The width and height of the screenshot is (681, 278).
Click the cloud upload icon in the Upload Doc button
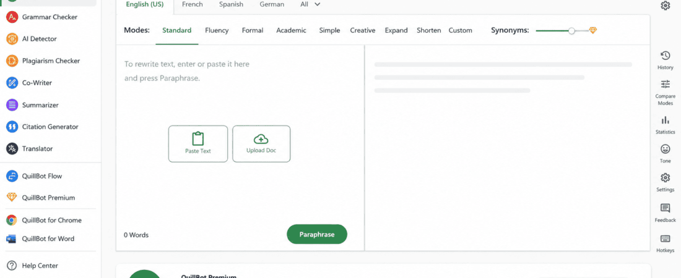click(x=261, y=139)
